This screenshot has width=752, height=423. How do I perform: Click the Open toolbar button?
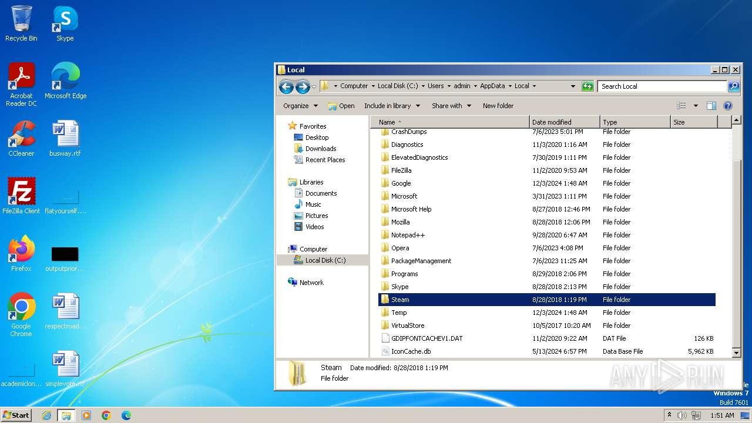[x=341, y=106]
